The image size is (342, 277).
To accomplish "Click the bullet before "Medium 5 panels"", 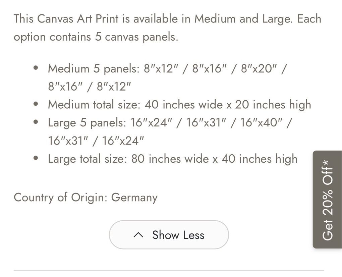I will tap(36, 68).
